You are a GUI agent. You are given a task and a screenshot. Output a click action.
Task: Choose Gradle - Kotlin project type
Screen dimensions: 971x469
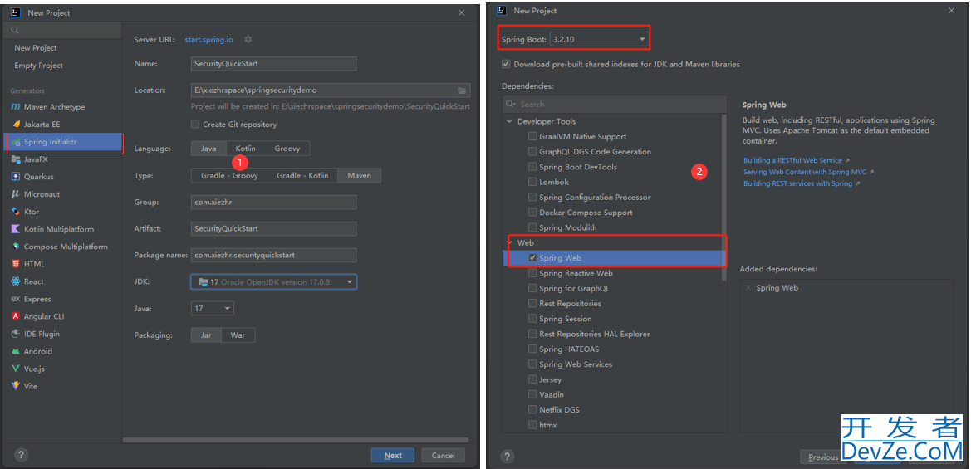pyautogui.click(x=303, y=176)
